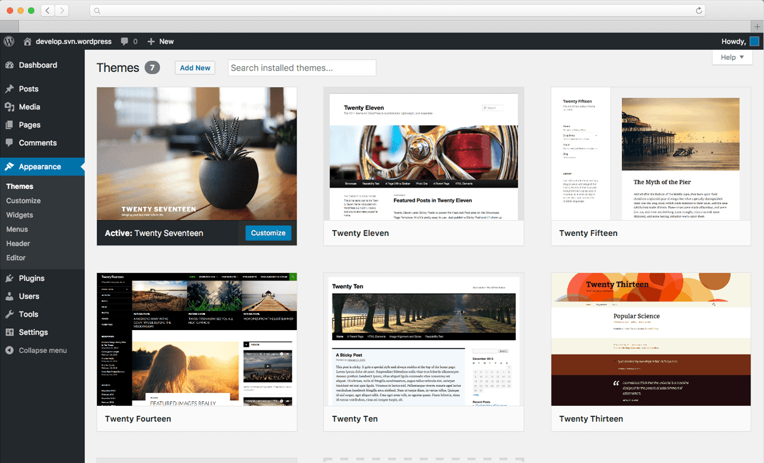The height and width of the screenshot is (463, 764).
Task: Click the Comments speech bubble sidebar icon
Action: 10,143
